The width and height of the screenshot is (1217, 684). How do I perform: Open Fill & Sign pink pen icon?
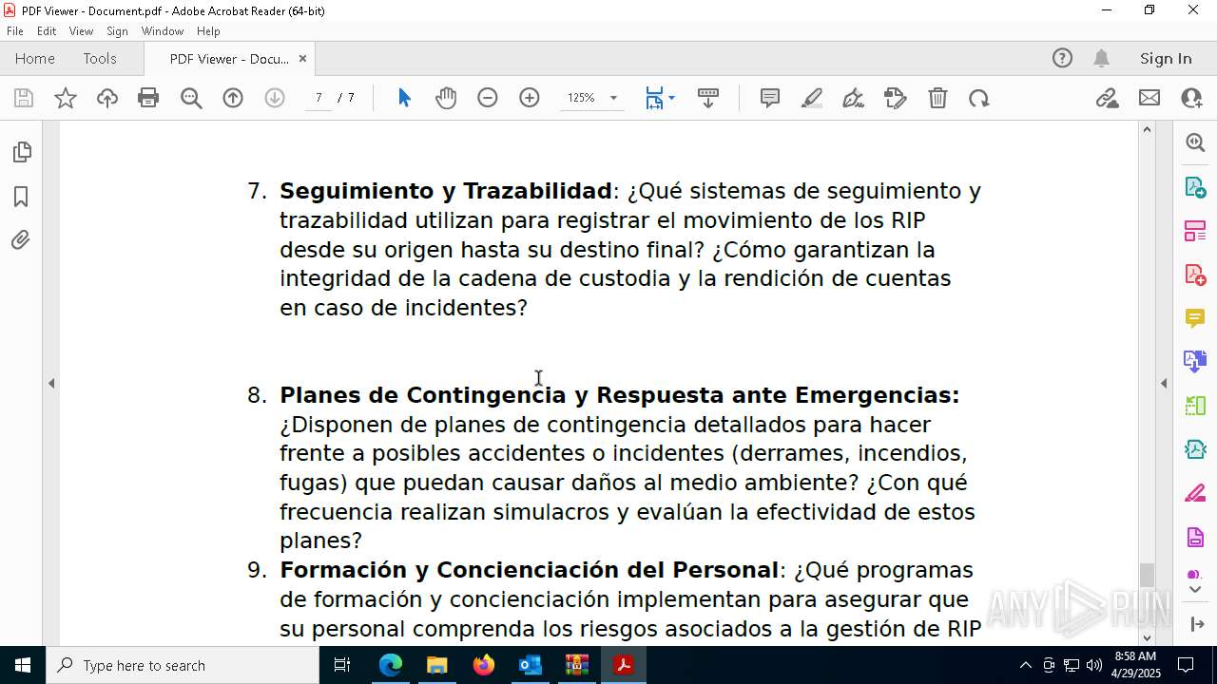coord(1195,493)
